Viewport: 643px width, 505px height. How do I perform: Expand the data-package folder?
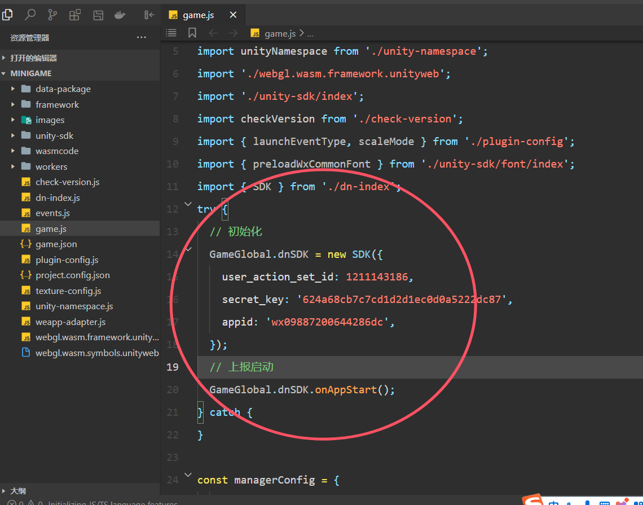(x=62, y=89)
